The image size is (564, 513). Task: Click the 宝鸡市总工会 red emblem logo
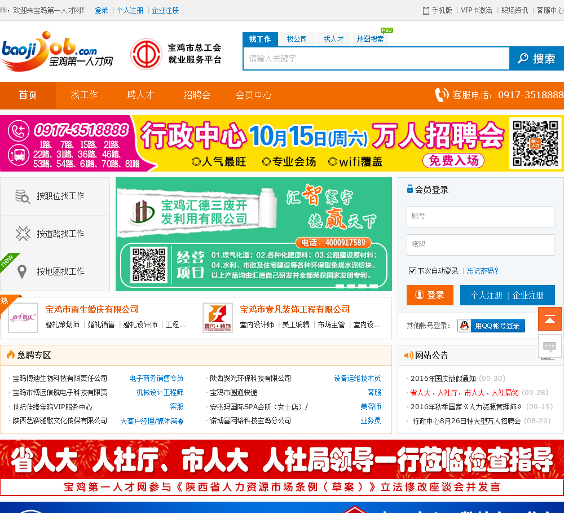point(146,54)
